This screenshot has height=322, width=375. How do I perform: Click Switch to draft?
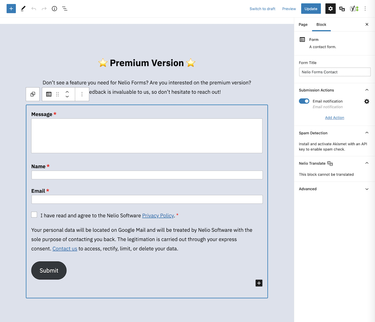262,9
